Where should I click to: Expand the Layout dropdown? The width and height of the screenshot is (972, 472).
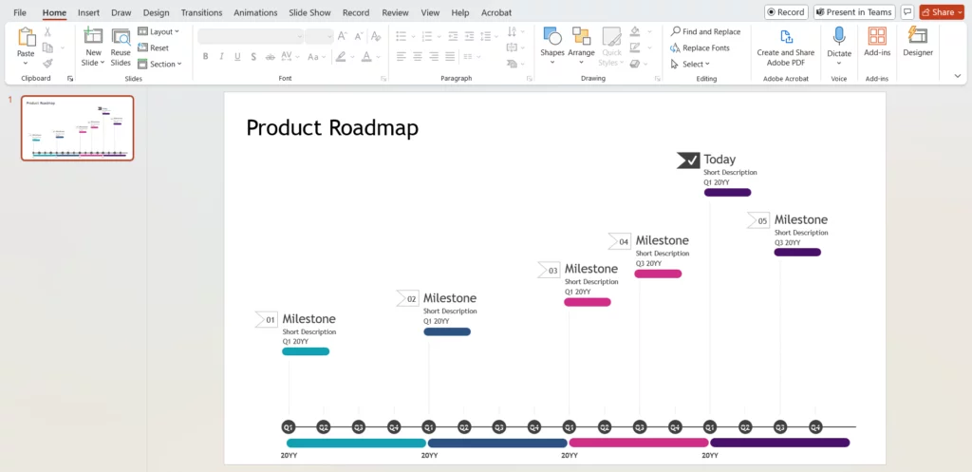point(160,31)
